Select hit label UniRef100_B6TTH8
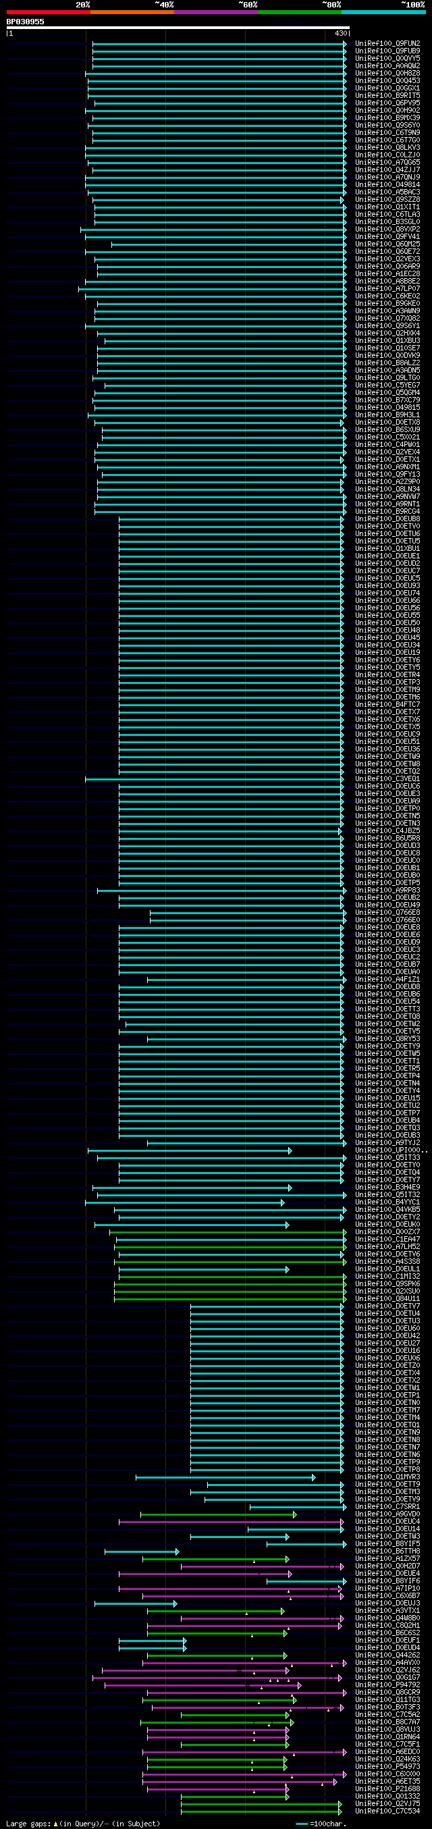The image size is (432, 1829). click(x=387, y=1552)
